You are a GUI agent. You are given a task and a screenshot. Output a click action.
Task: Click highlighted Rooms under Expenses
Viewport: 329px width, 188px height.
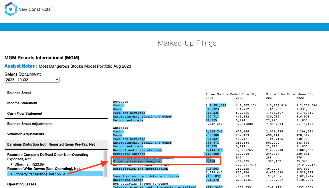click(x=118, y=135)
